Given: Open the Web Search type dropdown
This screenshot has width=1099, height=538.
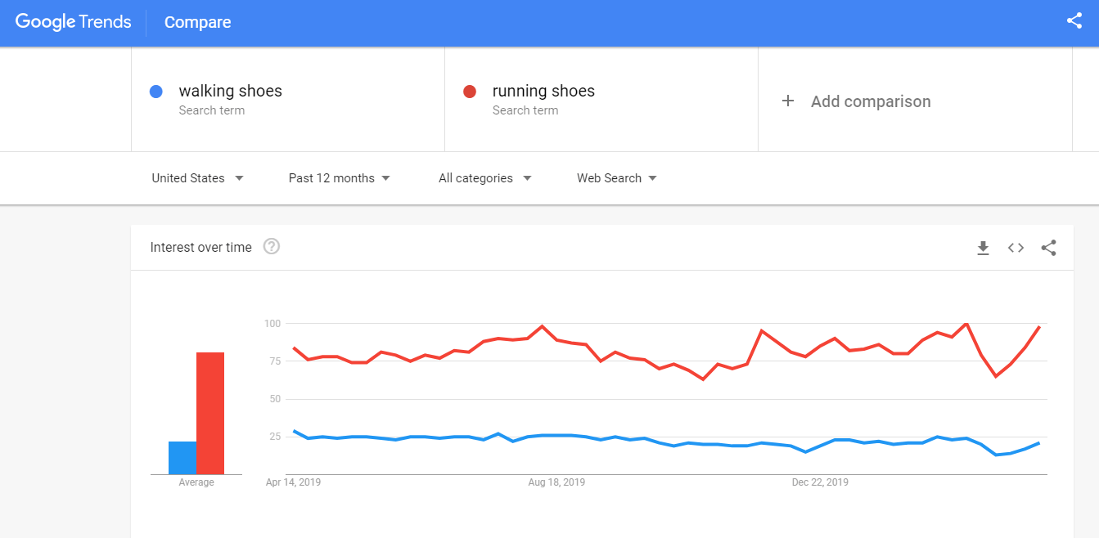Looking at the screenshot, I should (x=615, y=177).
